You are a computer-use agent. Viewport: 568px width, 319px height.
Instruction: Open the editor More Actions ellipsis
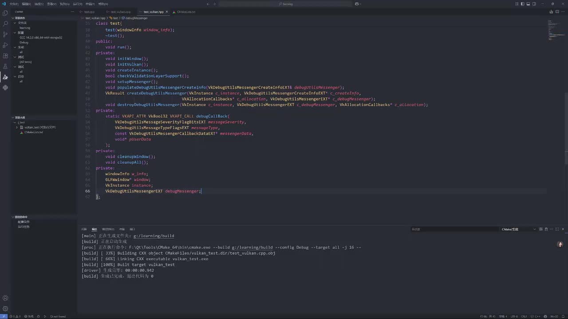tap(563, 12)
